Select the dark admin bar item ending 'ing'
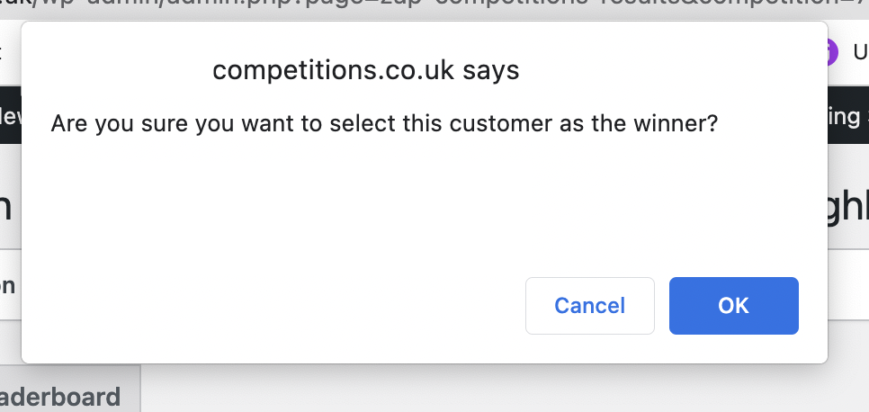869x412 pixels. 848,116
